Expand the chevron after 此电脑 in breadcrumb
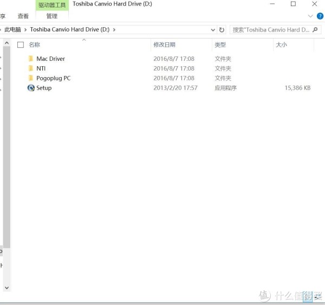The image size is (325, 305). click(x=25, y=30)
